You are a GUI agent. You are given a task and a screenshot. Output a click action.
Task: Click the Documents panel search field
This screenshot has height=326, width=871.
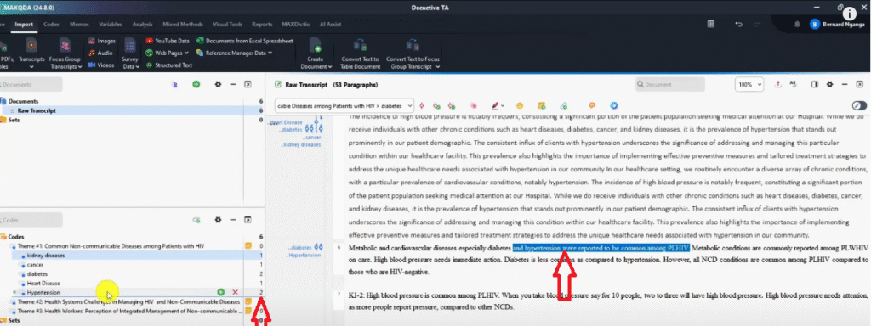[31, 84]
